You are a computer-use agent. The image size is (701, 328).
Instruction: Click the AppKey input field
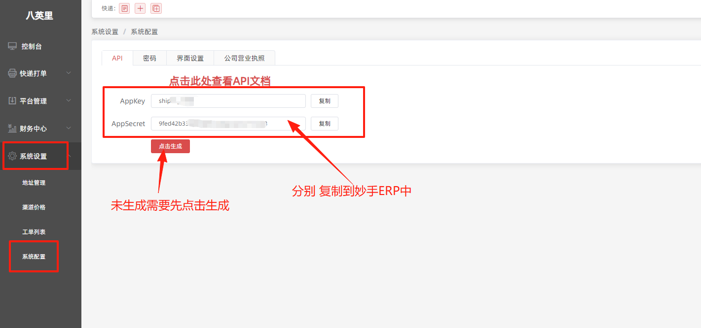(x=228, y=101)
